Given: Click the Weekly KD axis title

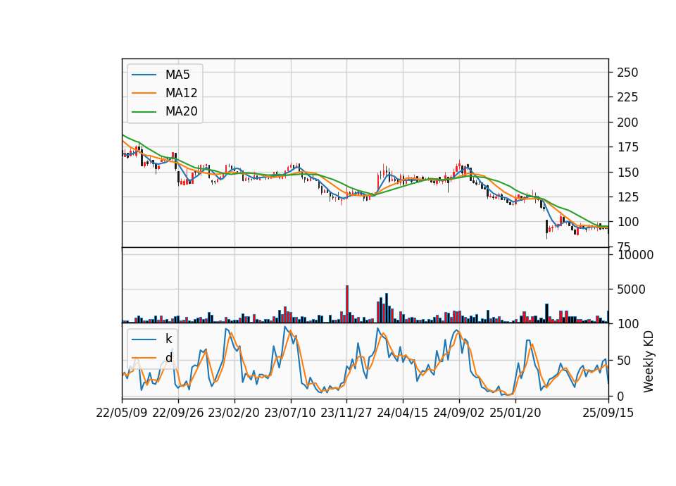Looking at the screenshot, I should [649, 361].
